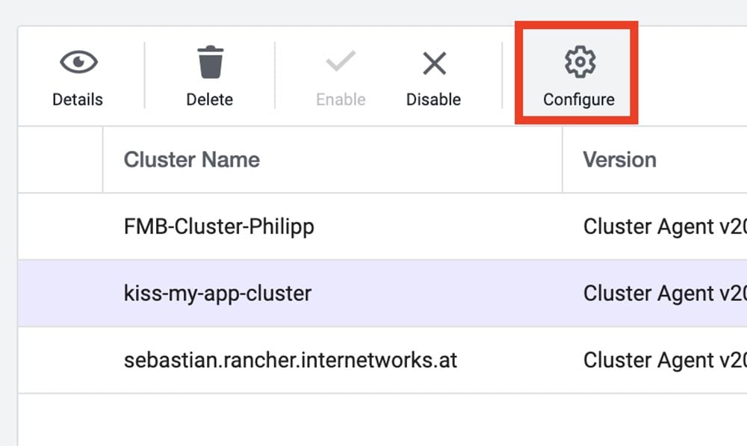The image size is (747, 446).
Task: Click the greyed-out Enable checkmark icon
Action: point(341,63)
